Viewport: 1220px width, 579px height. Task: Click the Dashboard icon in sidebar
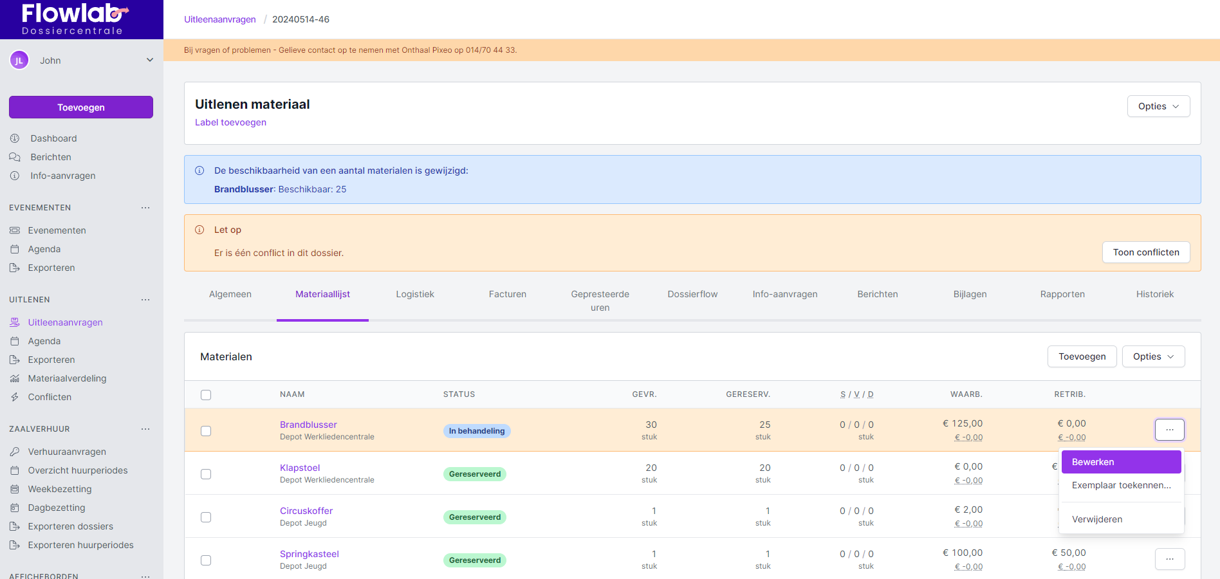pyautogui.click(x=15, y=138)
